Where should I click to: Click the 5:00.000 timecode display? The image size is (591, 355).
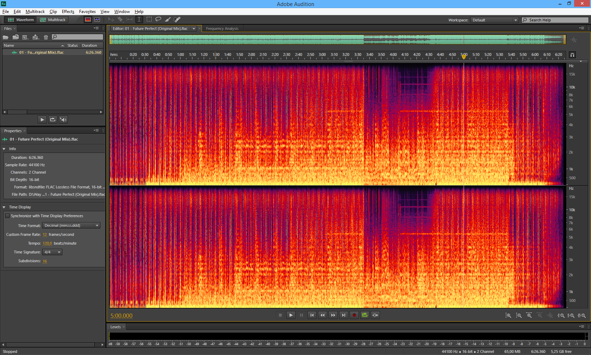pyautogui.click(x=121, y=316)
